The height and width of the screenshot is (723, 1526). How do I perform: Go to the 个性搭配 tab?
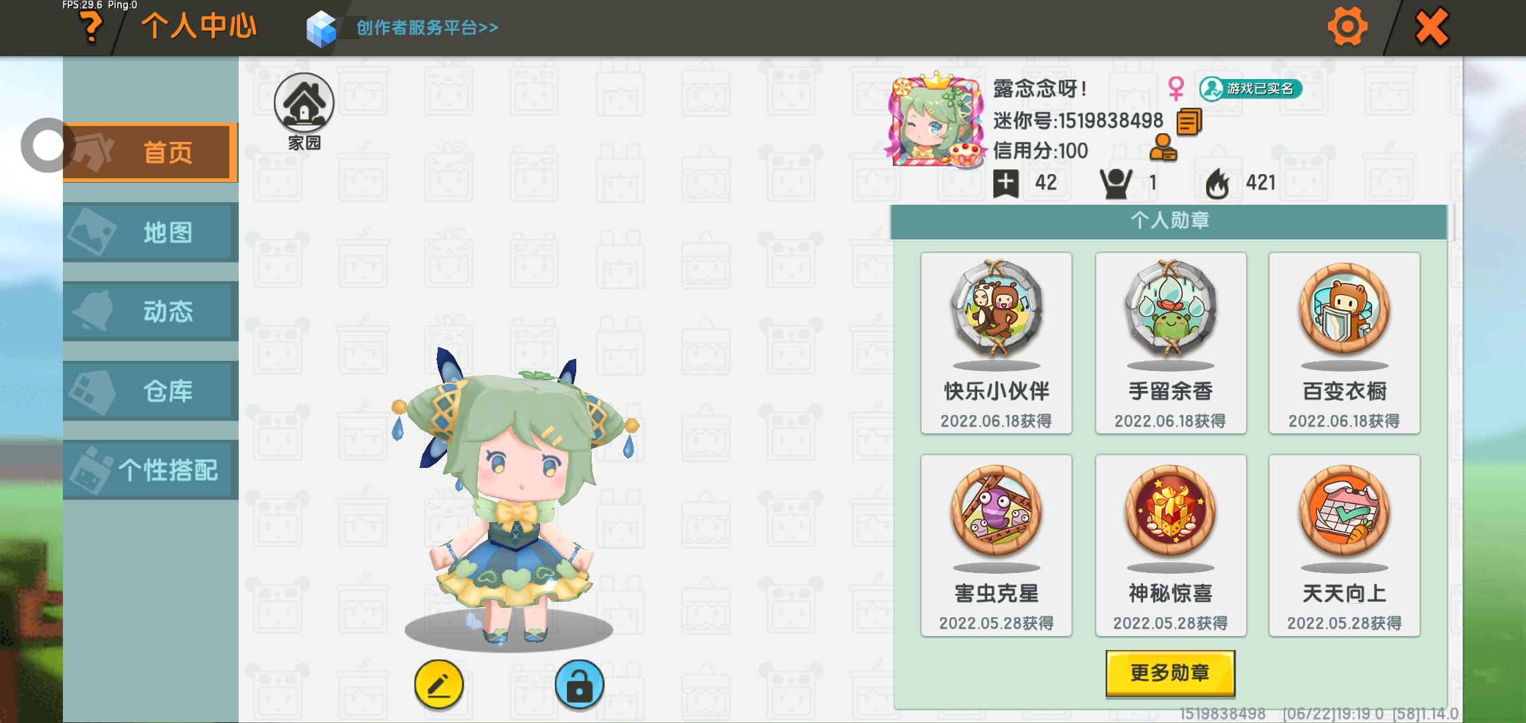(151, 470)
